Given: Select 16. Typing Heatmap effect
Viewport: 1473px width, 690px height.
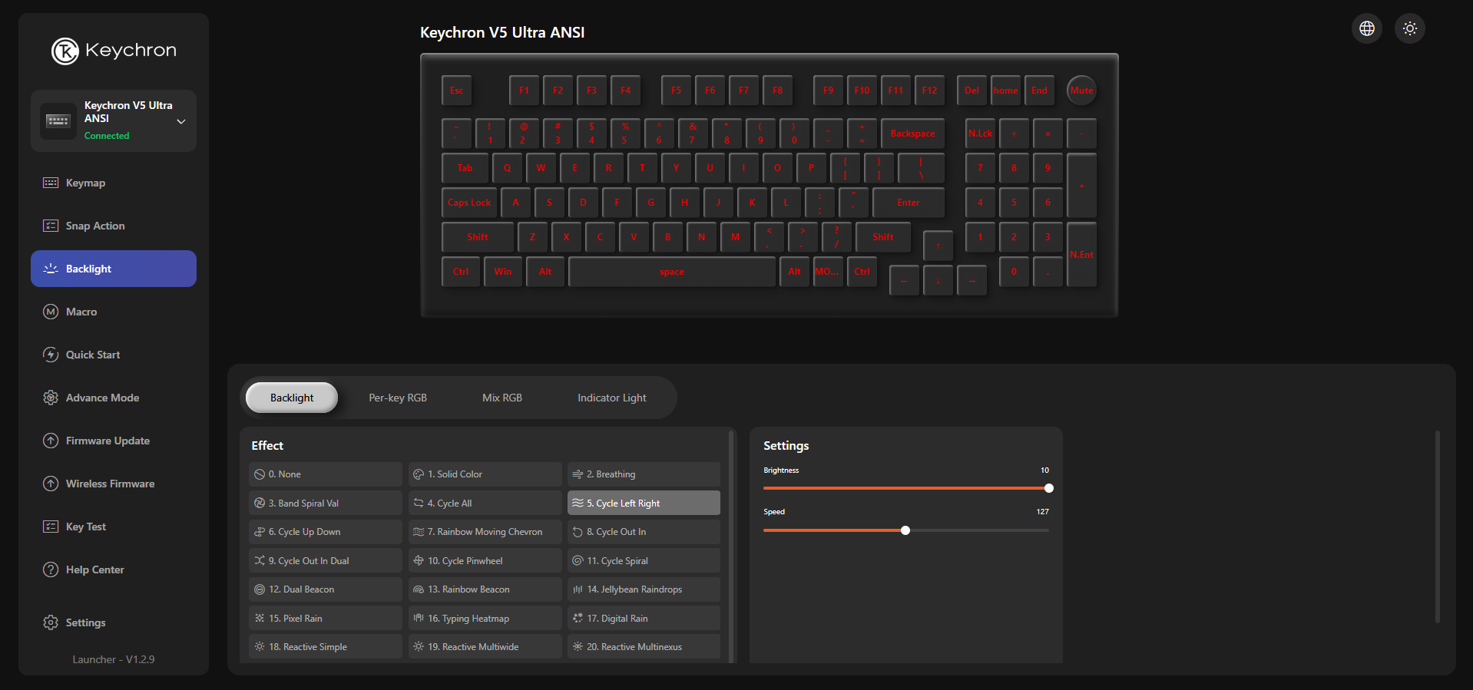Looking at the screenshot, I should click(x=485, y=618).
